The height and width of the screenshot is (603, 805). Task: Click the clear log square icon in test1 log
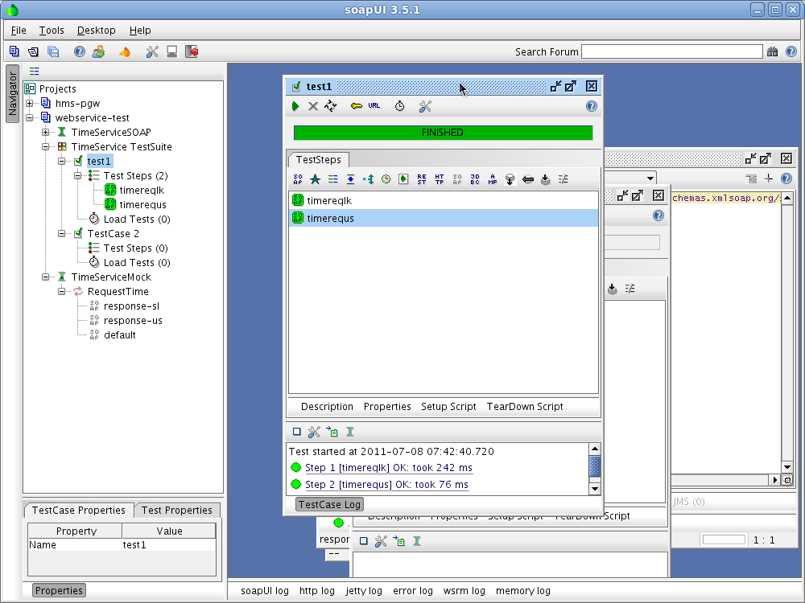[297, 432]
